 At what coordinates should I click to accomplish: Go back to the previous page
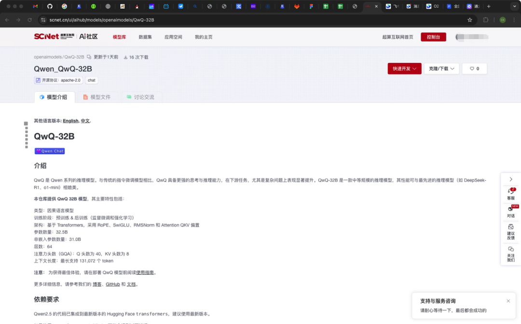pyautogui.click(x=7, y=20)
